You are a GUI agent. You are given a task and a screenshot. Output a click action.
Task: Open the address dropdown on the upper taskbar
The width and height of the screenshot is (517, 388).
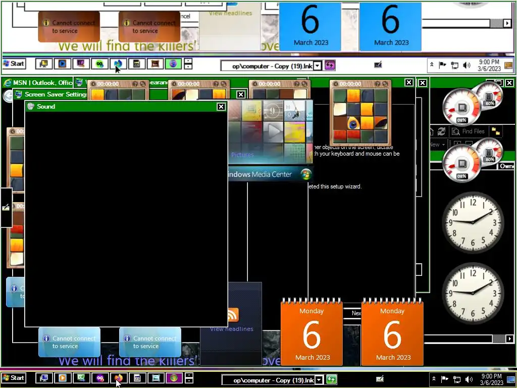pos(317,66)
